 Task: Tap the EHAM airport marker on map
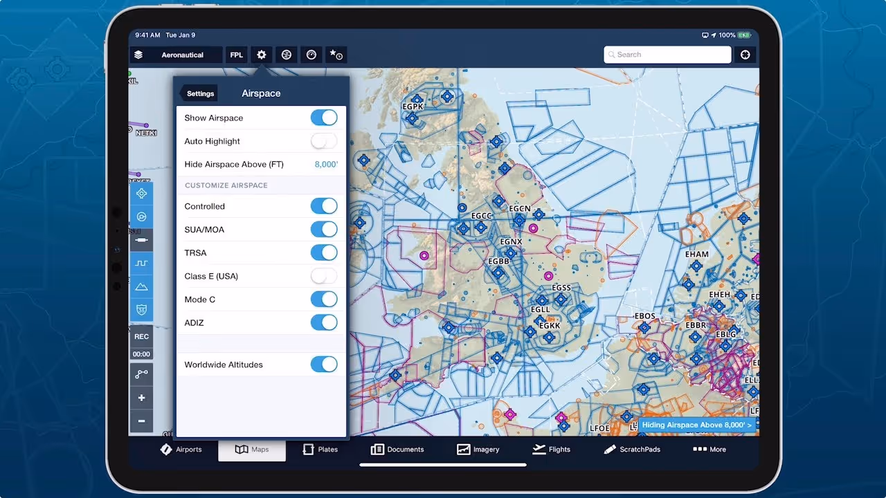pos(696,266)
